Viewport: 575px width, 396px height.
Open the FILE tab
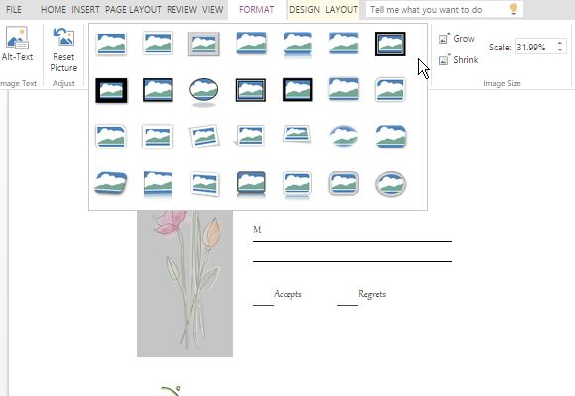pos(14,10)
